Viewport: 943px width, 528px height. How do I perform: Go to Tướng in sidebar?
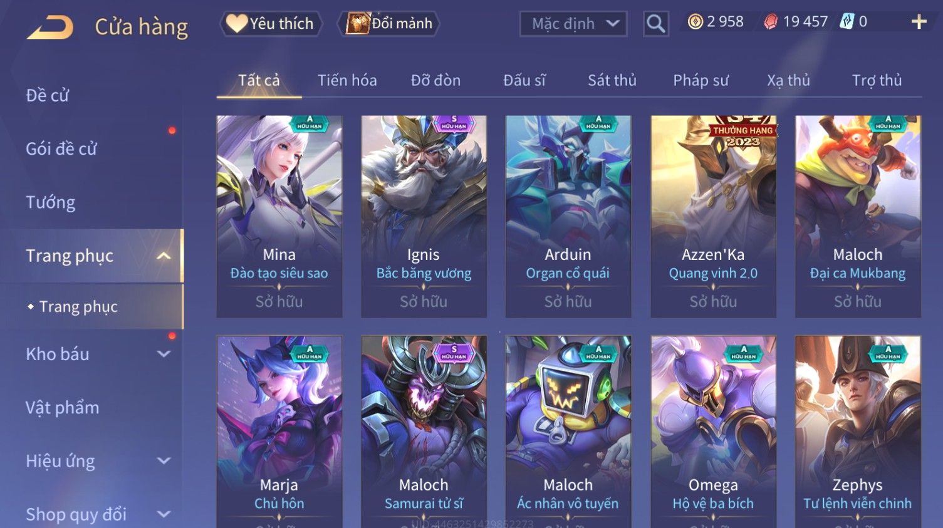click(x=51, y=202)
